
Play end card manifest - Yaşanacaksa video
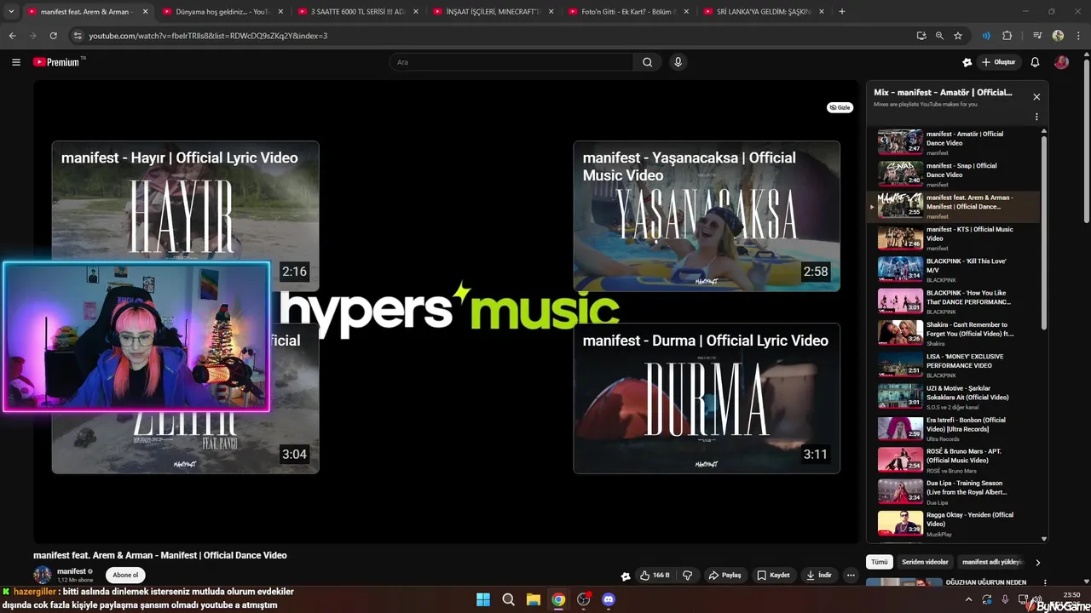[707, 216]
